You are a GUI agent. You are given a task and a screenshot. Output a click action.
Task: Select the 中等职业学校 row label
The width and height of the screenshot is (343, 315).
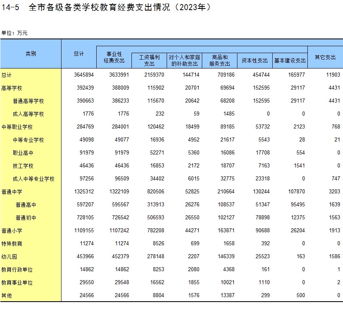[17, 127]
